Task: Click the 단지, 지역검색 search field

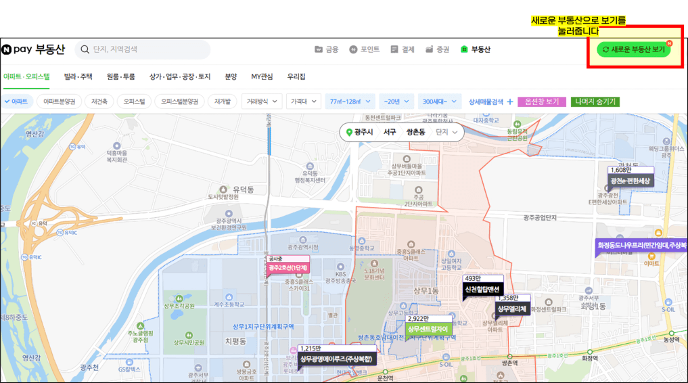Action: (149, 49)
